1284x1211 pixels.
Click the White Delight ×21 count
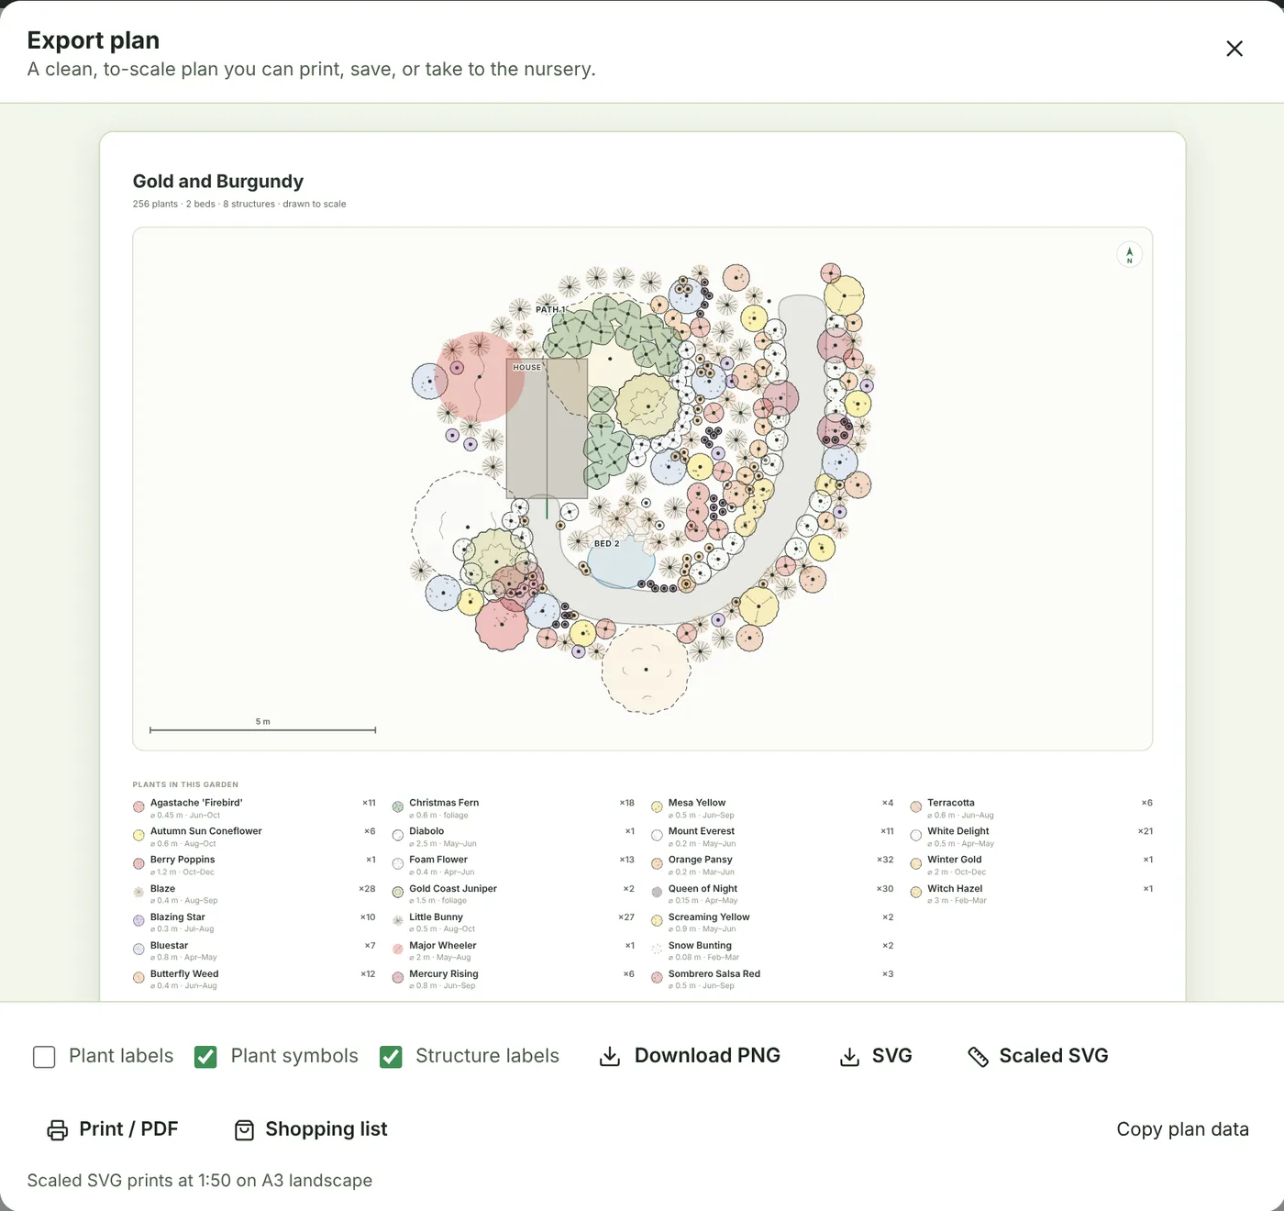point(1146,832)
